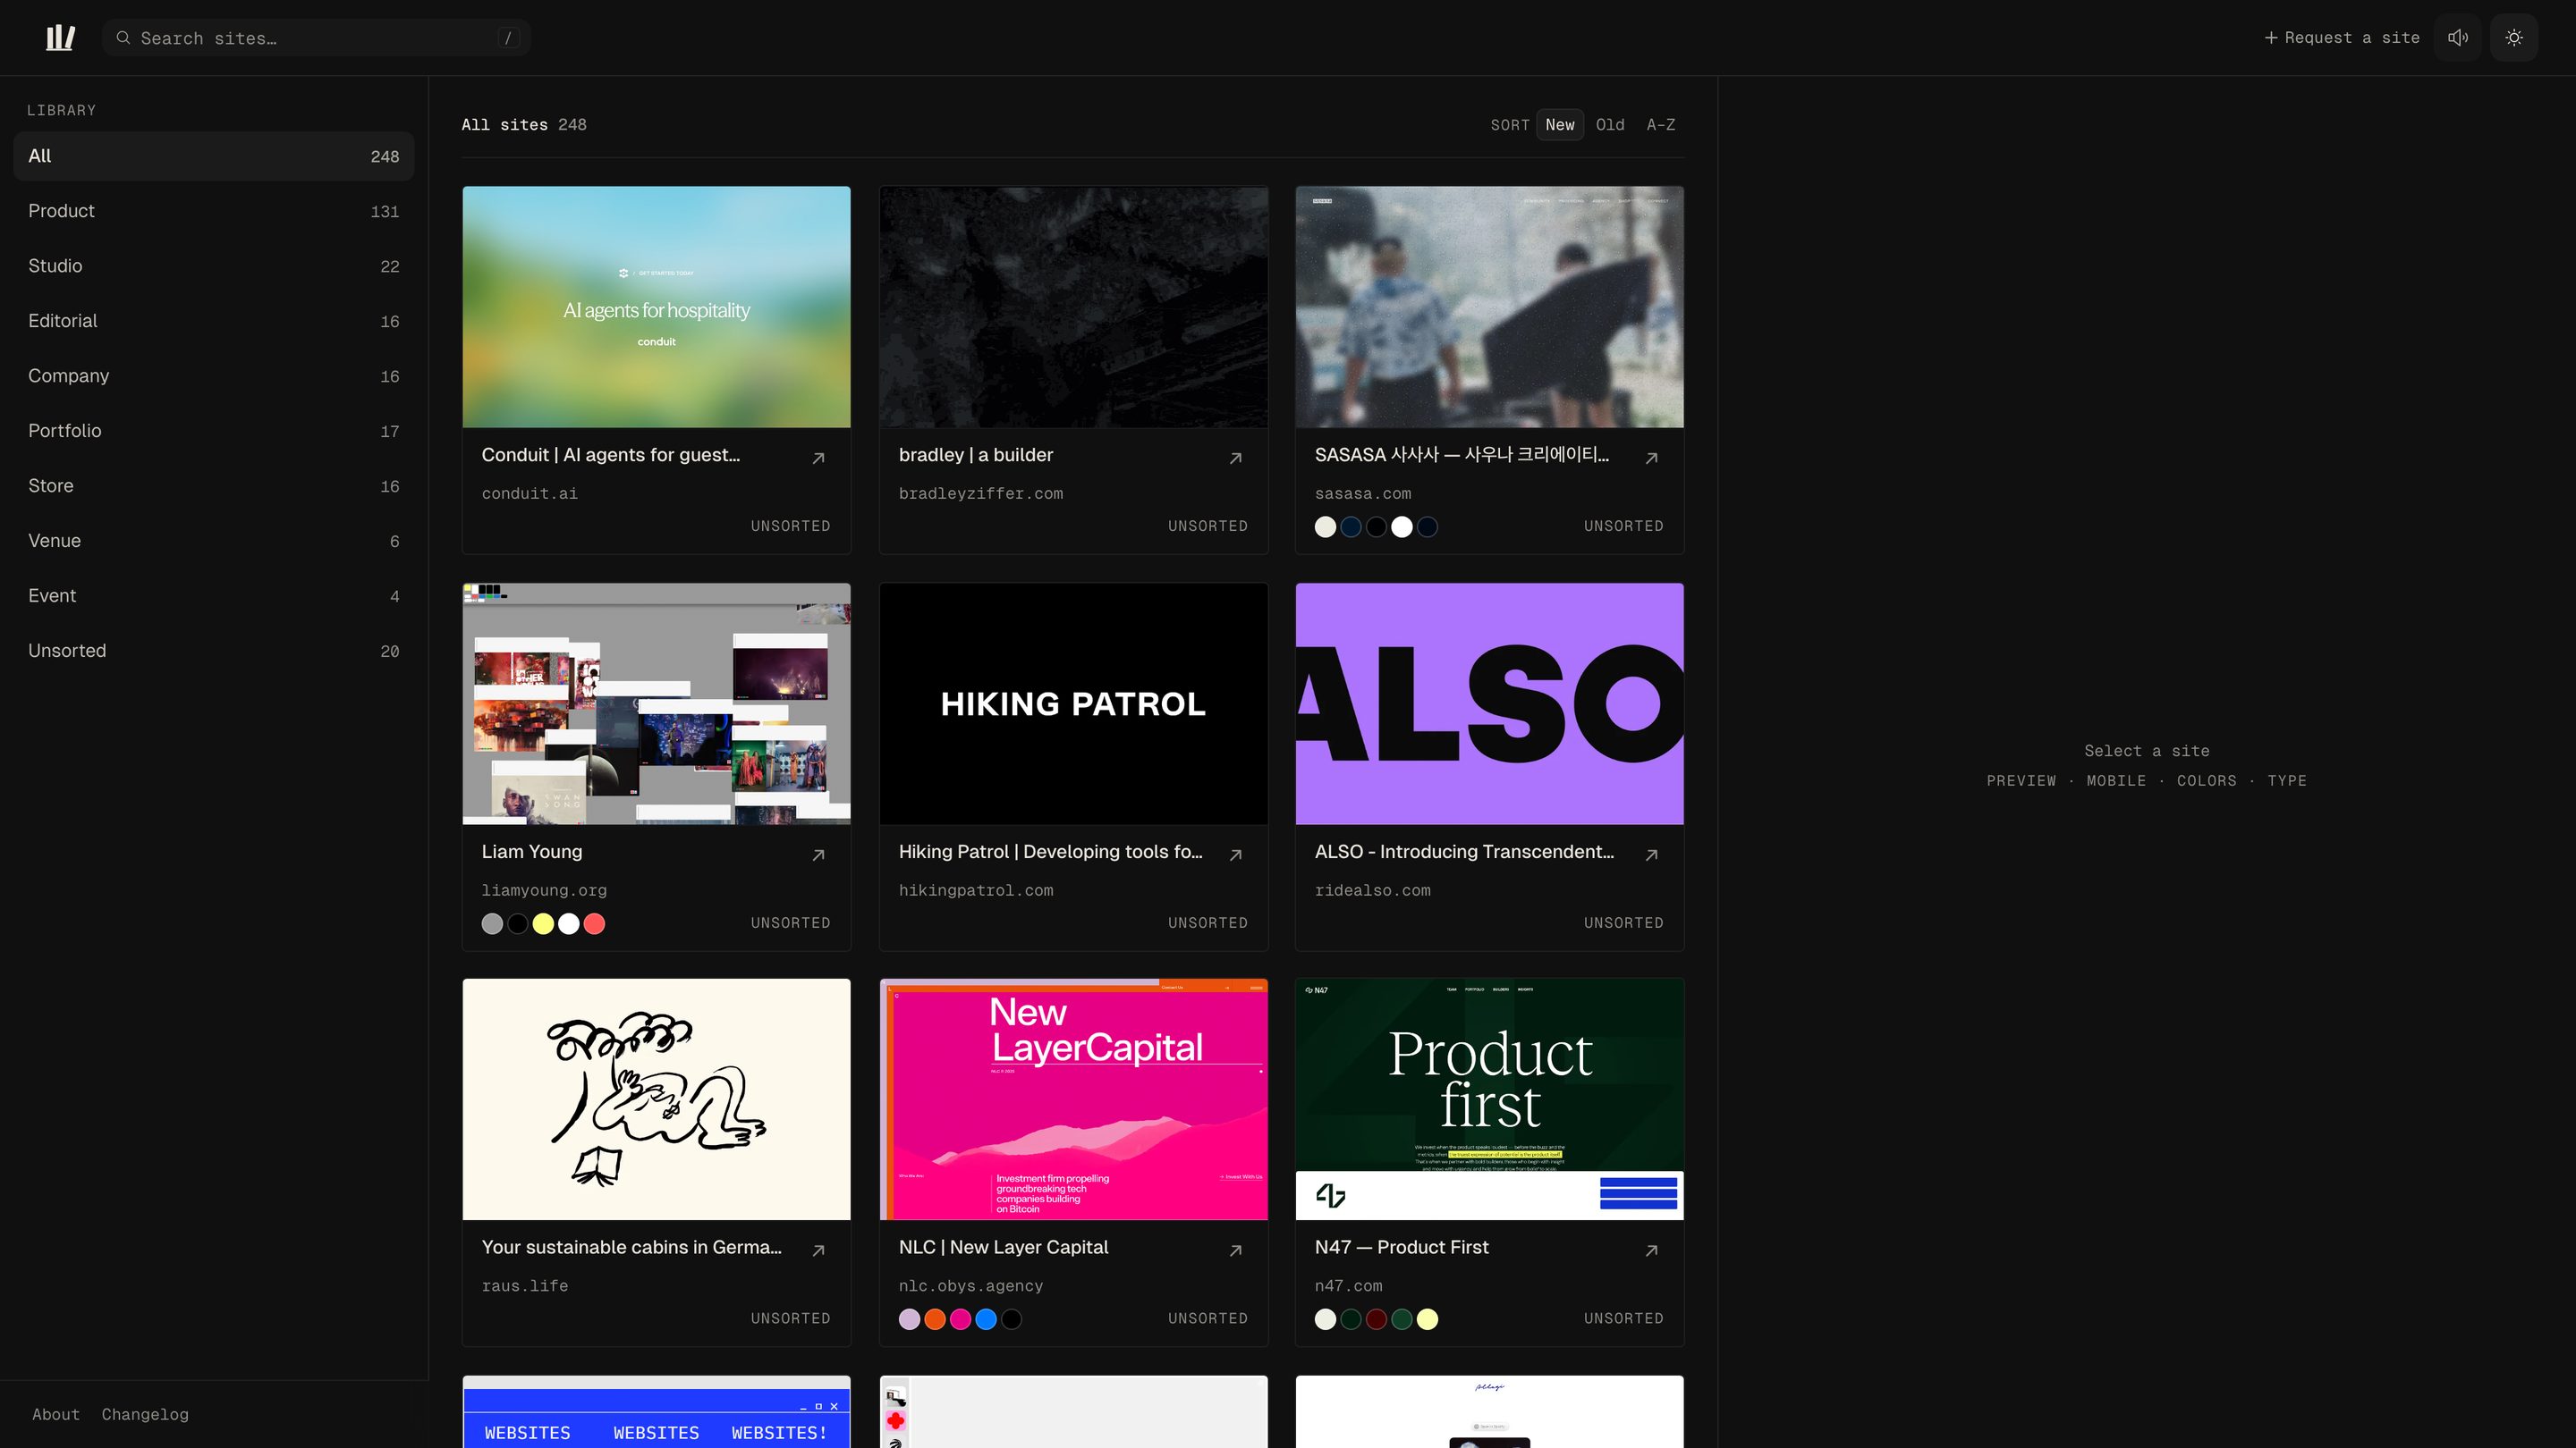Open the Conduit AI agents thumbnail
This screenshot has width=2576, height=1448.
pyautogui.click(x=656, y=307)
